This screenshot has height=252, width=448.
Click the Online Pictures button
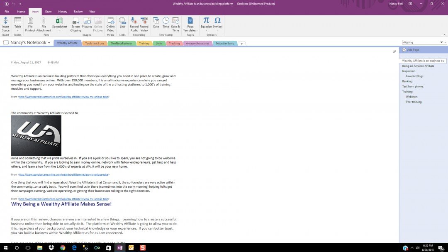coord(98,24)
